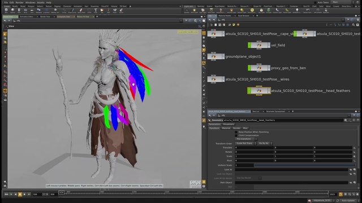The height and width of the screenshot is (203, 362).
Task: Click the parameter pane gear icon
Action: (x=346, y=120)
